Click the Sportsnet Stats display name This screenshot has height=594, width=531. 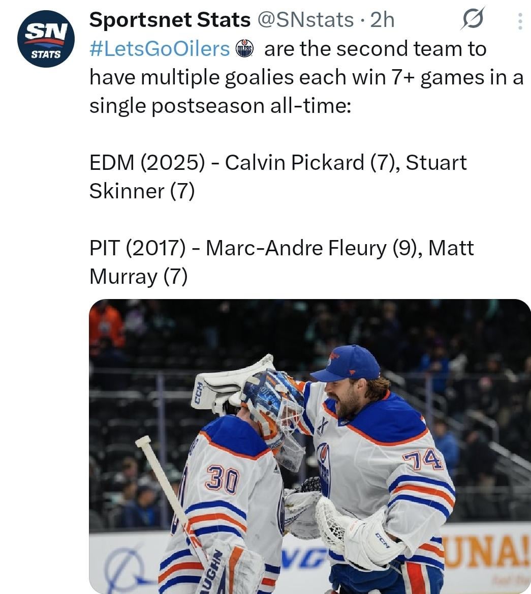pos(170,20)
